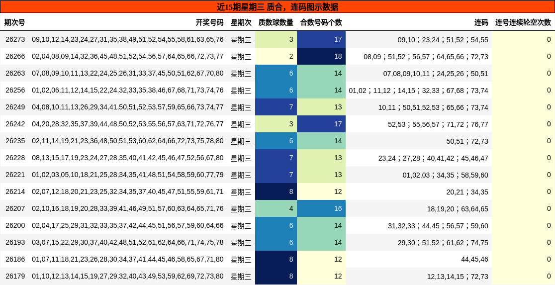Select period number 26256
The width and height of the screenshot is (555, 285).
click(x=15, y=91)
